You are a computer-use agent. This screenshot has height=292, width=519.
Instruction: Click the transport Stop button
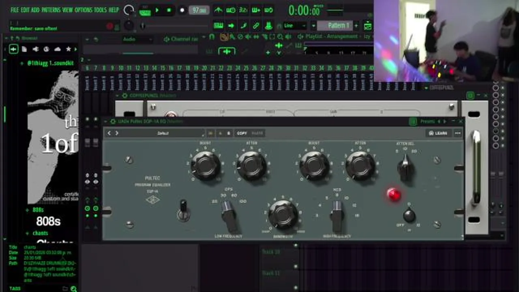point(169,10)
